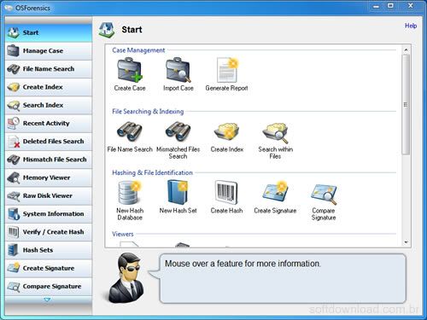This screenshot has width=427, height=320.
Task: Click the OSForensics title bar icon
Action: tap(9, 8)
